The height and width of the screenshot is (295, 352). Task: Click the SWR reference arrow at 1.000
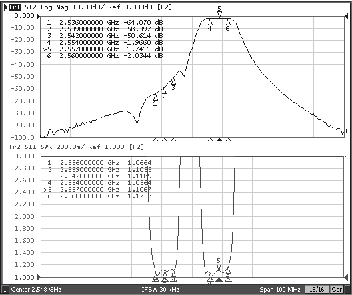click(x=39, y=277)
